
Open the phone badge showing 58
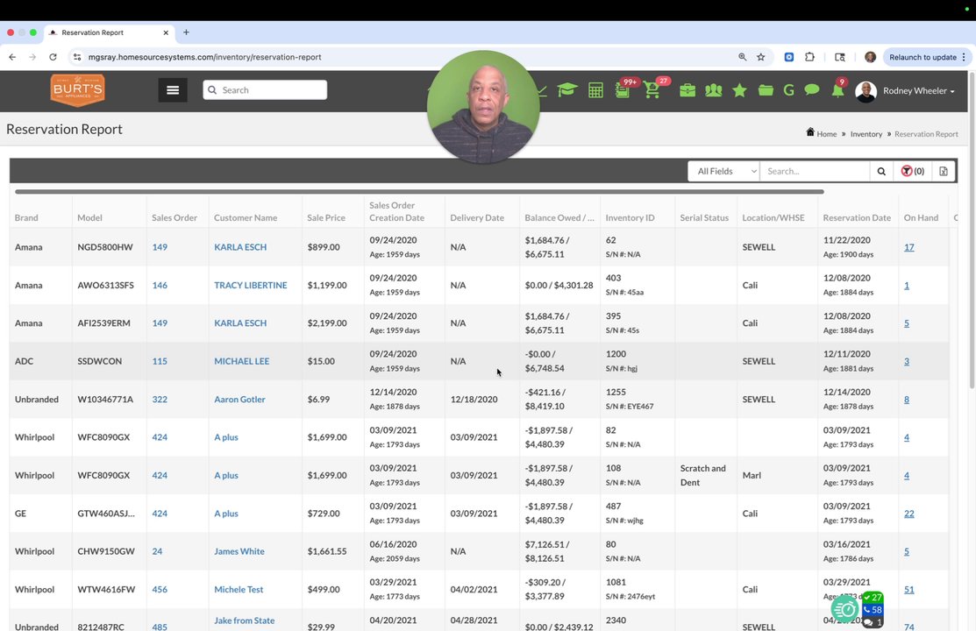[873, 610]
